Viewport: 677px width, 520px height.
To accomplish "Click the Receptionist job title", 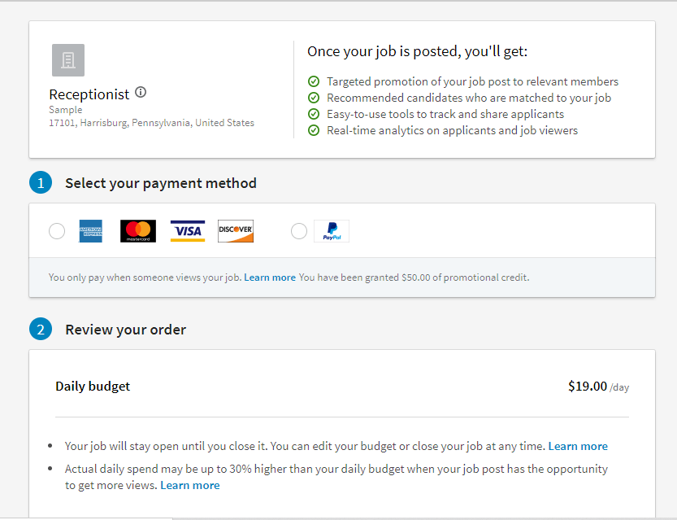I will click(89, 94).
